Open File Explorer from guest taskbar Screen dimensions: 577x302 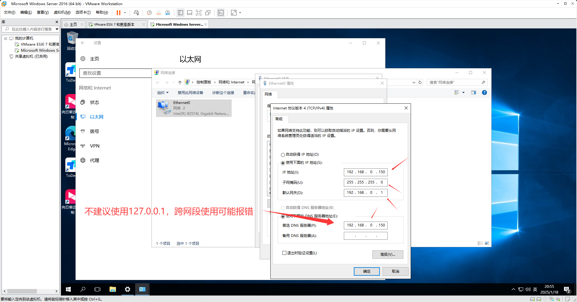[x=112, y=289]
